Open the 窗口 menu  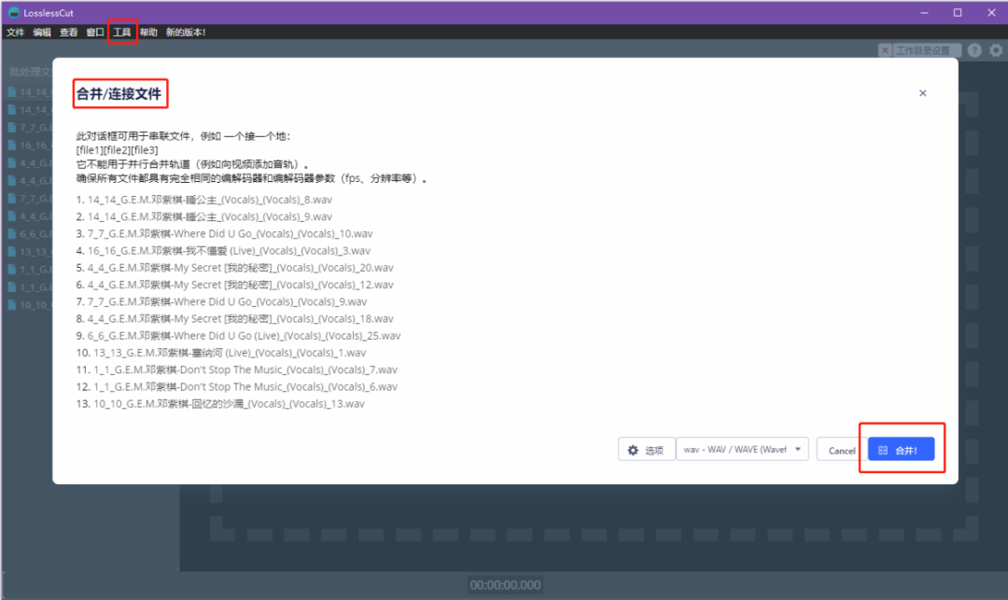pyautogui.click(x=95, y=32)
